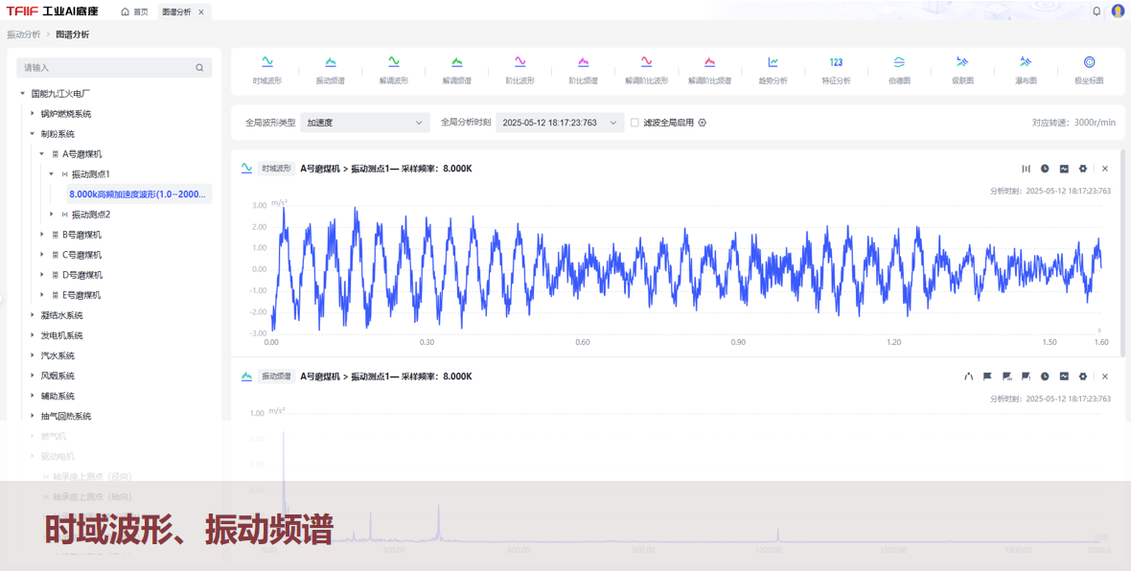The height and width of the screenshot is (571, 1131).
Task: Open the 全局分析时刻 timestamp dropdown
Action: click(560, 123)
